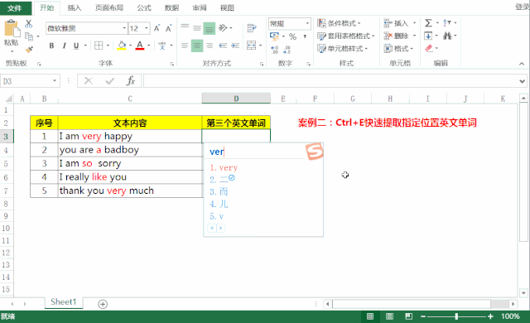Click cancel X in formula bar
This screenshot has width=530, height=323.
[89, 81]
